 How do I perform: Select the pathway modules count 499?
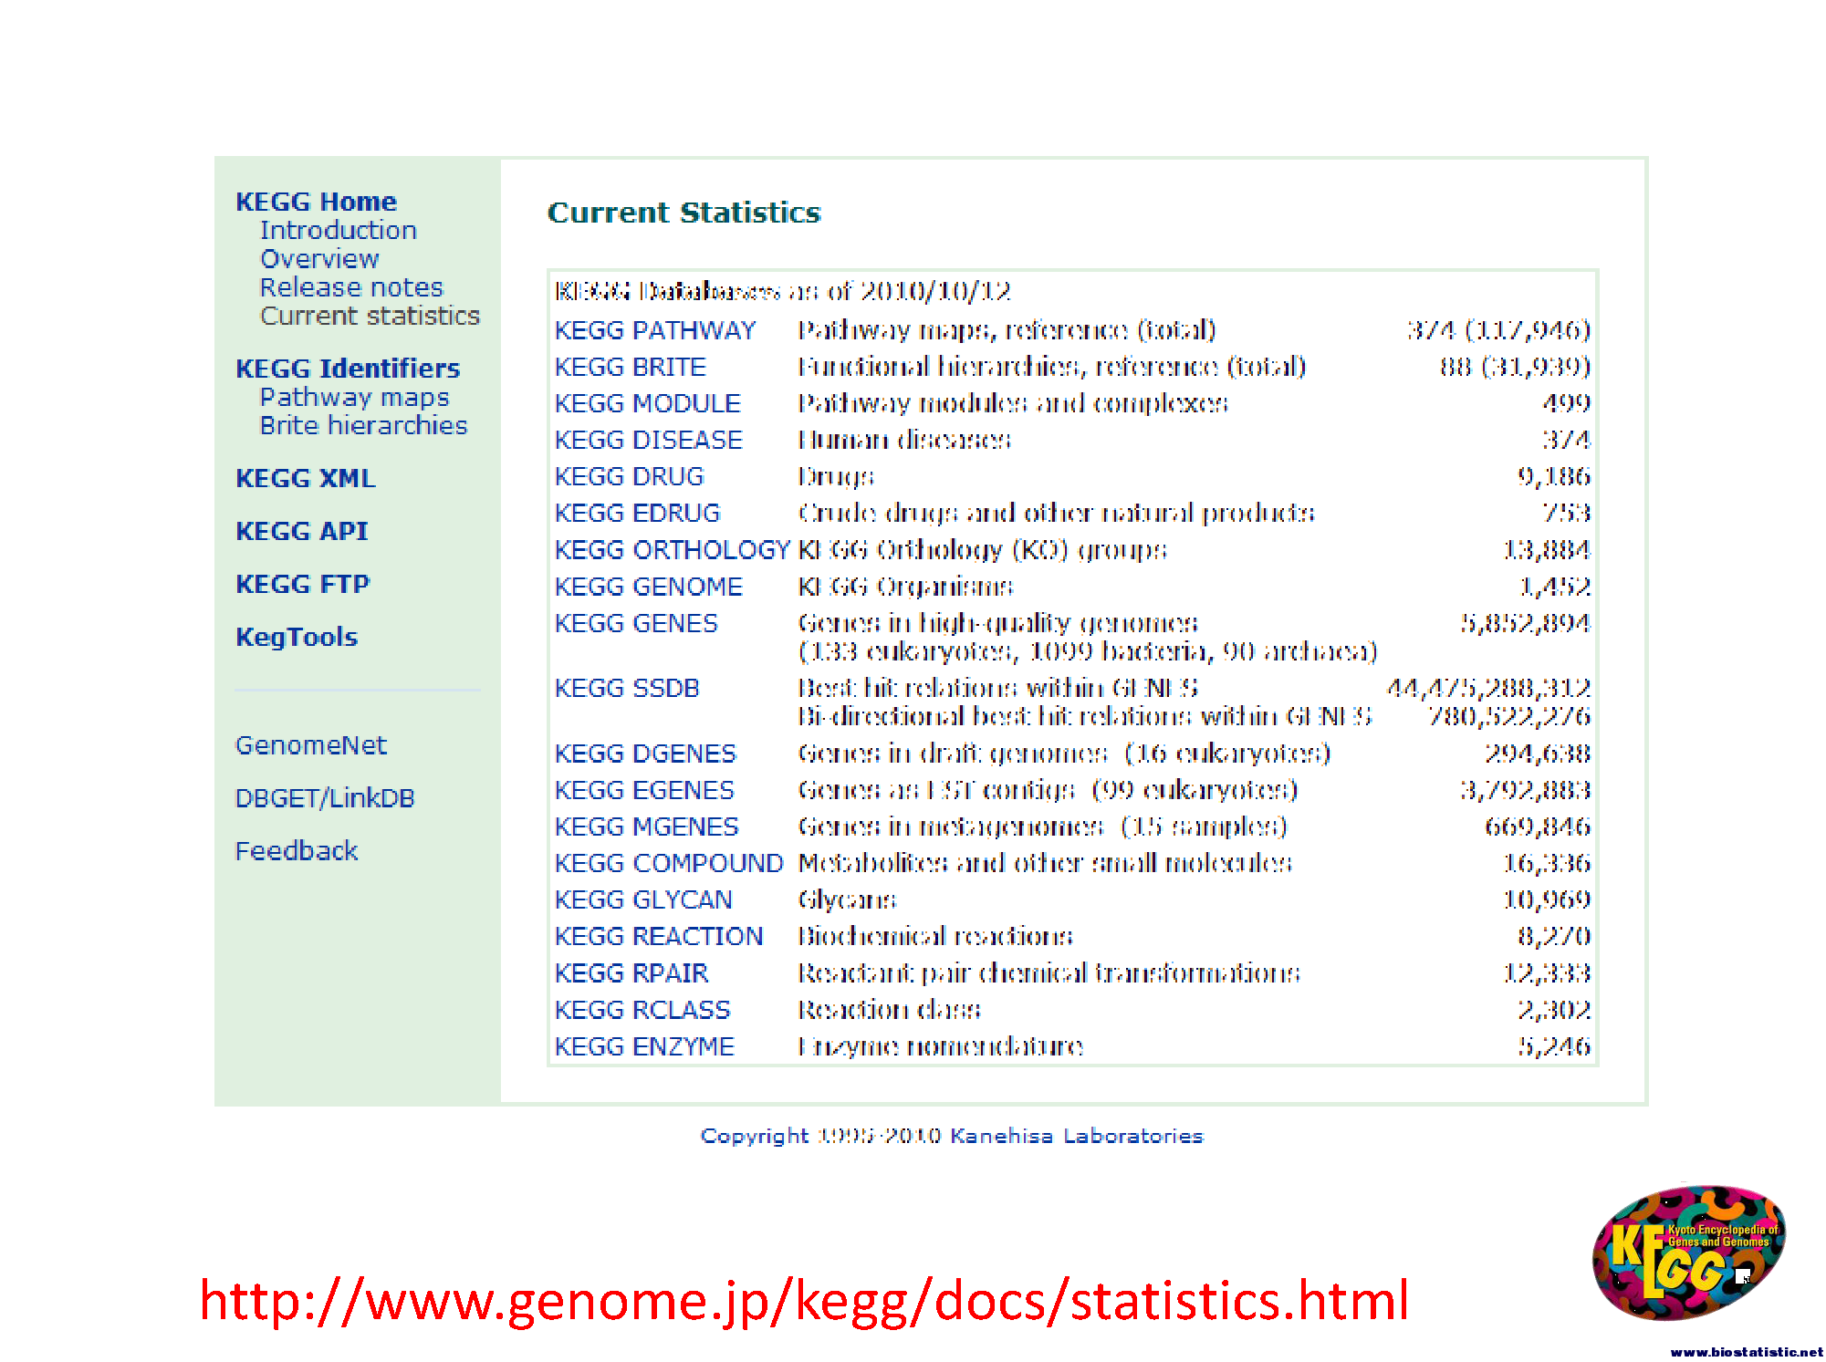tap(1567, 403)
